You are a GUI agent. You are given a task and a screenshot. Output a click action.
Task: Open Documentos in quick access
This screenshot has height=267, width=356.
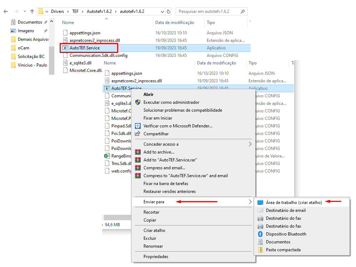coord(30,22)
